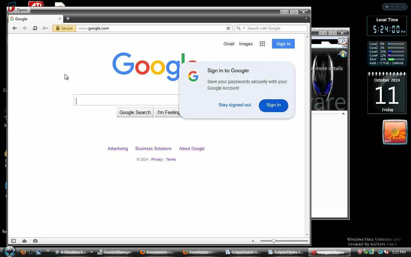
Task: Close the Google tab with its X
Action: click(60, 19)
